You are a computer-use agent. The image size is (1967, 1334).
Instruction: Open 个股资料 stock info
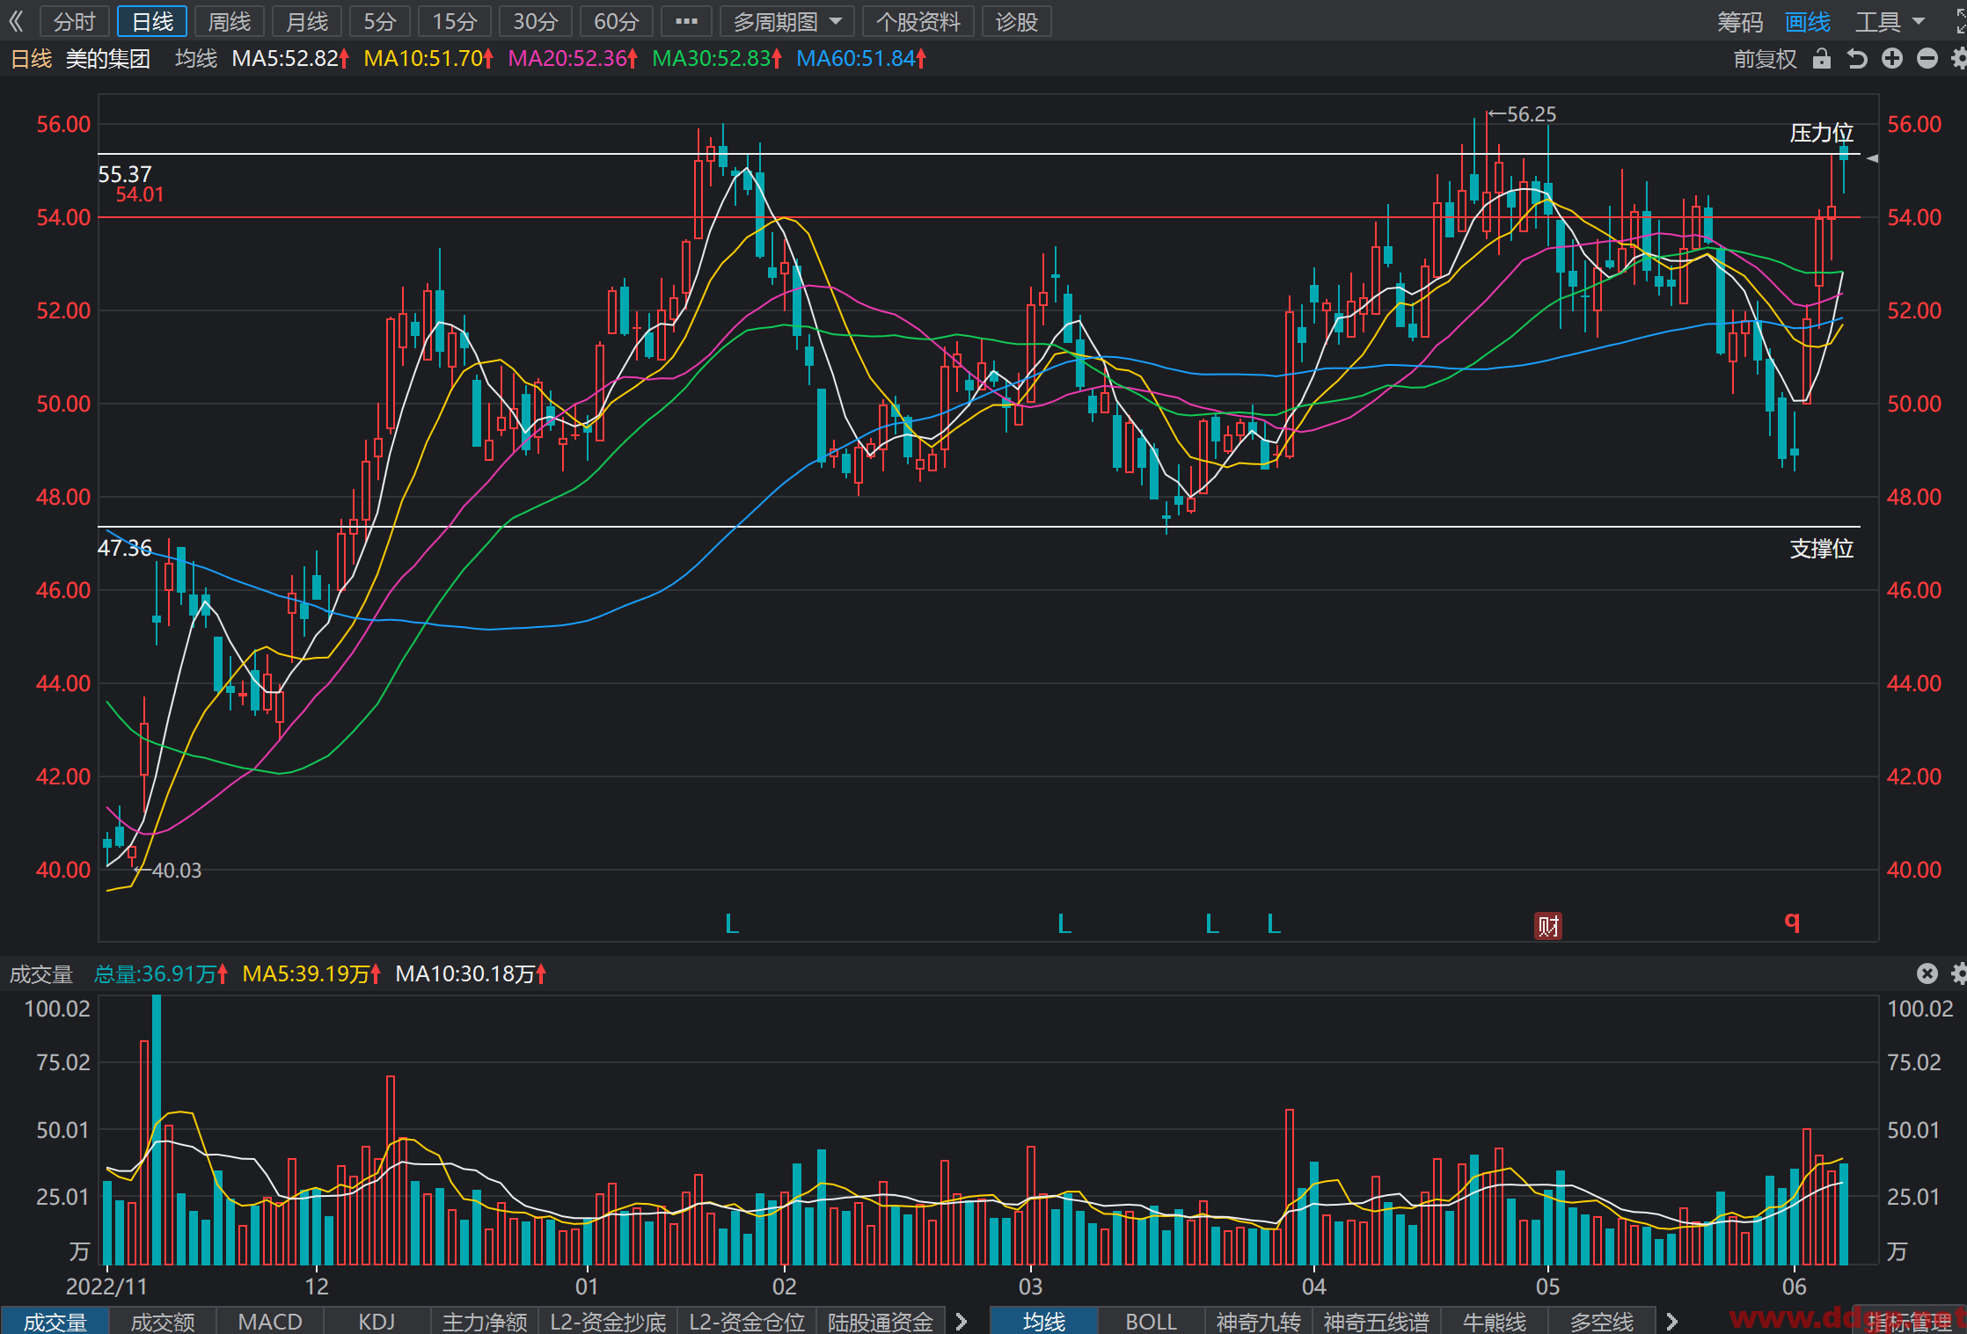click(918, 21)
